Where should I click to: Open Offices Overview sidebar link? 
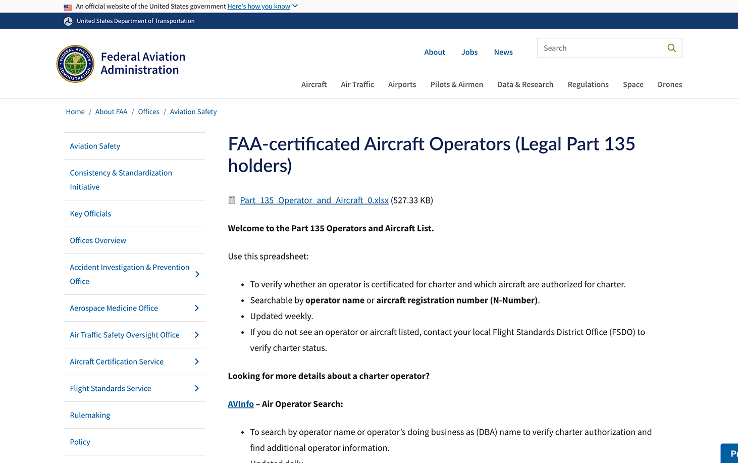(x=98, y=240)
